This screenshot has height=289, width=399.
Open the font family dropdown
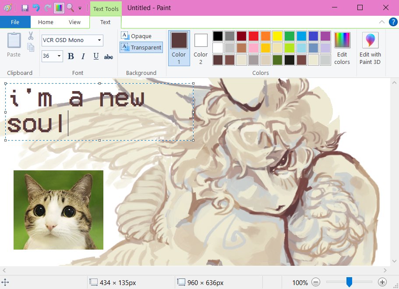click(x=99, y=40)
